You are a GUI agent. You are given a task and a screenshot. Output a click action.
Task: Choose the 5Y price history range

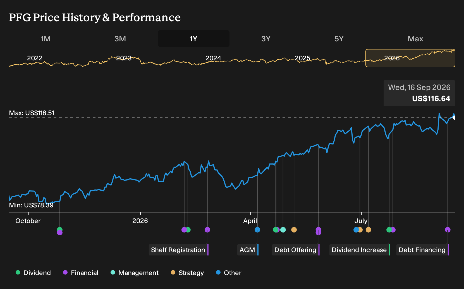339,39
